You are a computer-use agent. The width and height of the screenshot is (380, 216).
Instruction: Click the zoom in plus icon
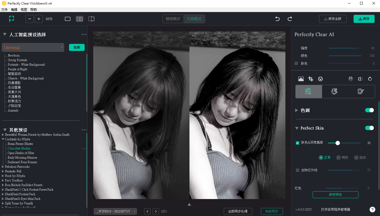click(39, 19)
